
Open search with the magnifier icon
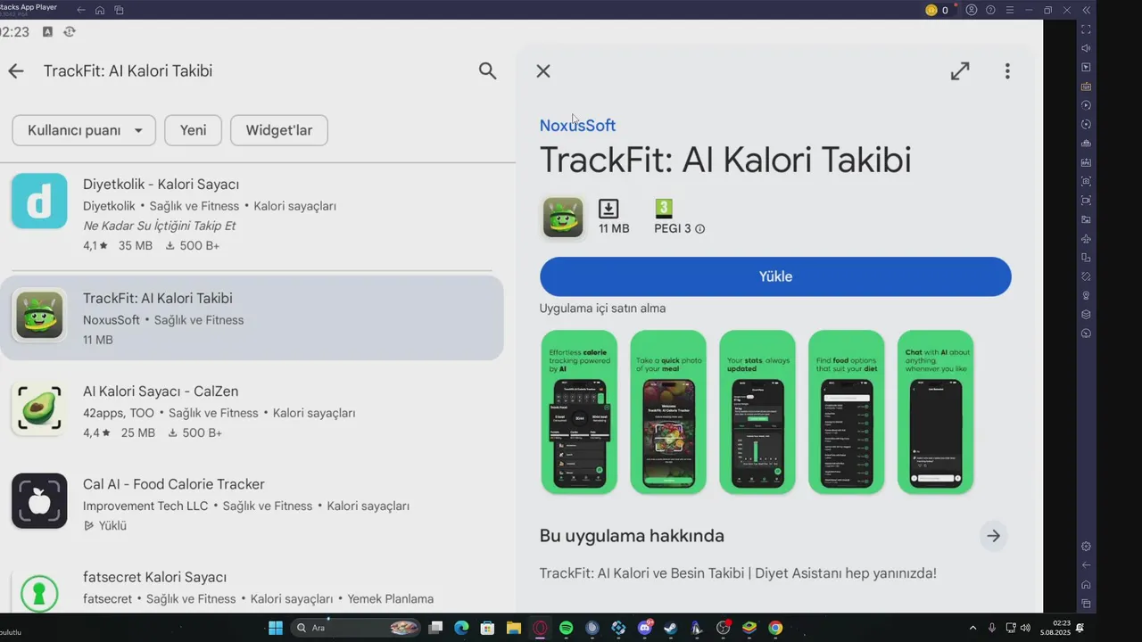tap(487, 71)
